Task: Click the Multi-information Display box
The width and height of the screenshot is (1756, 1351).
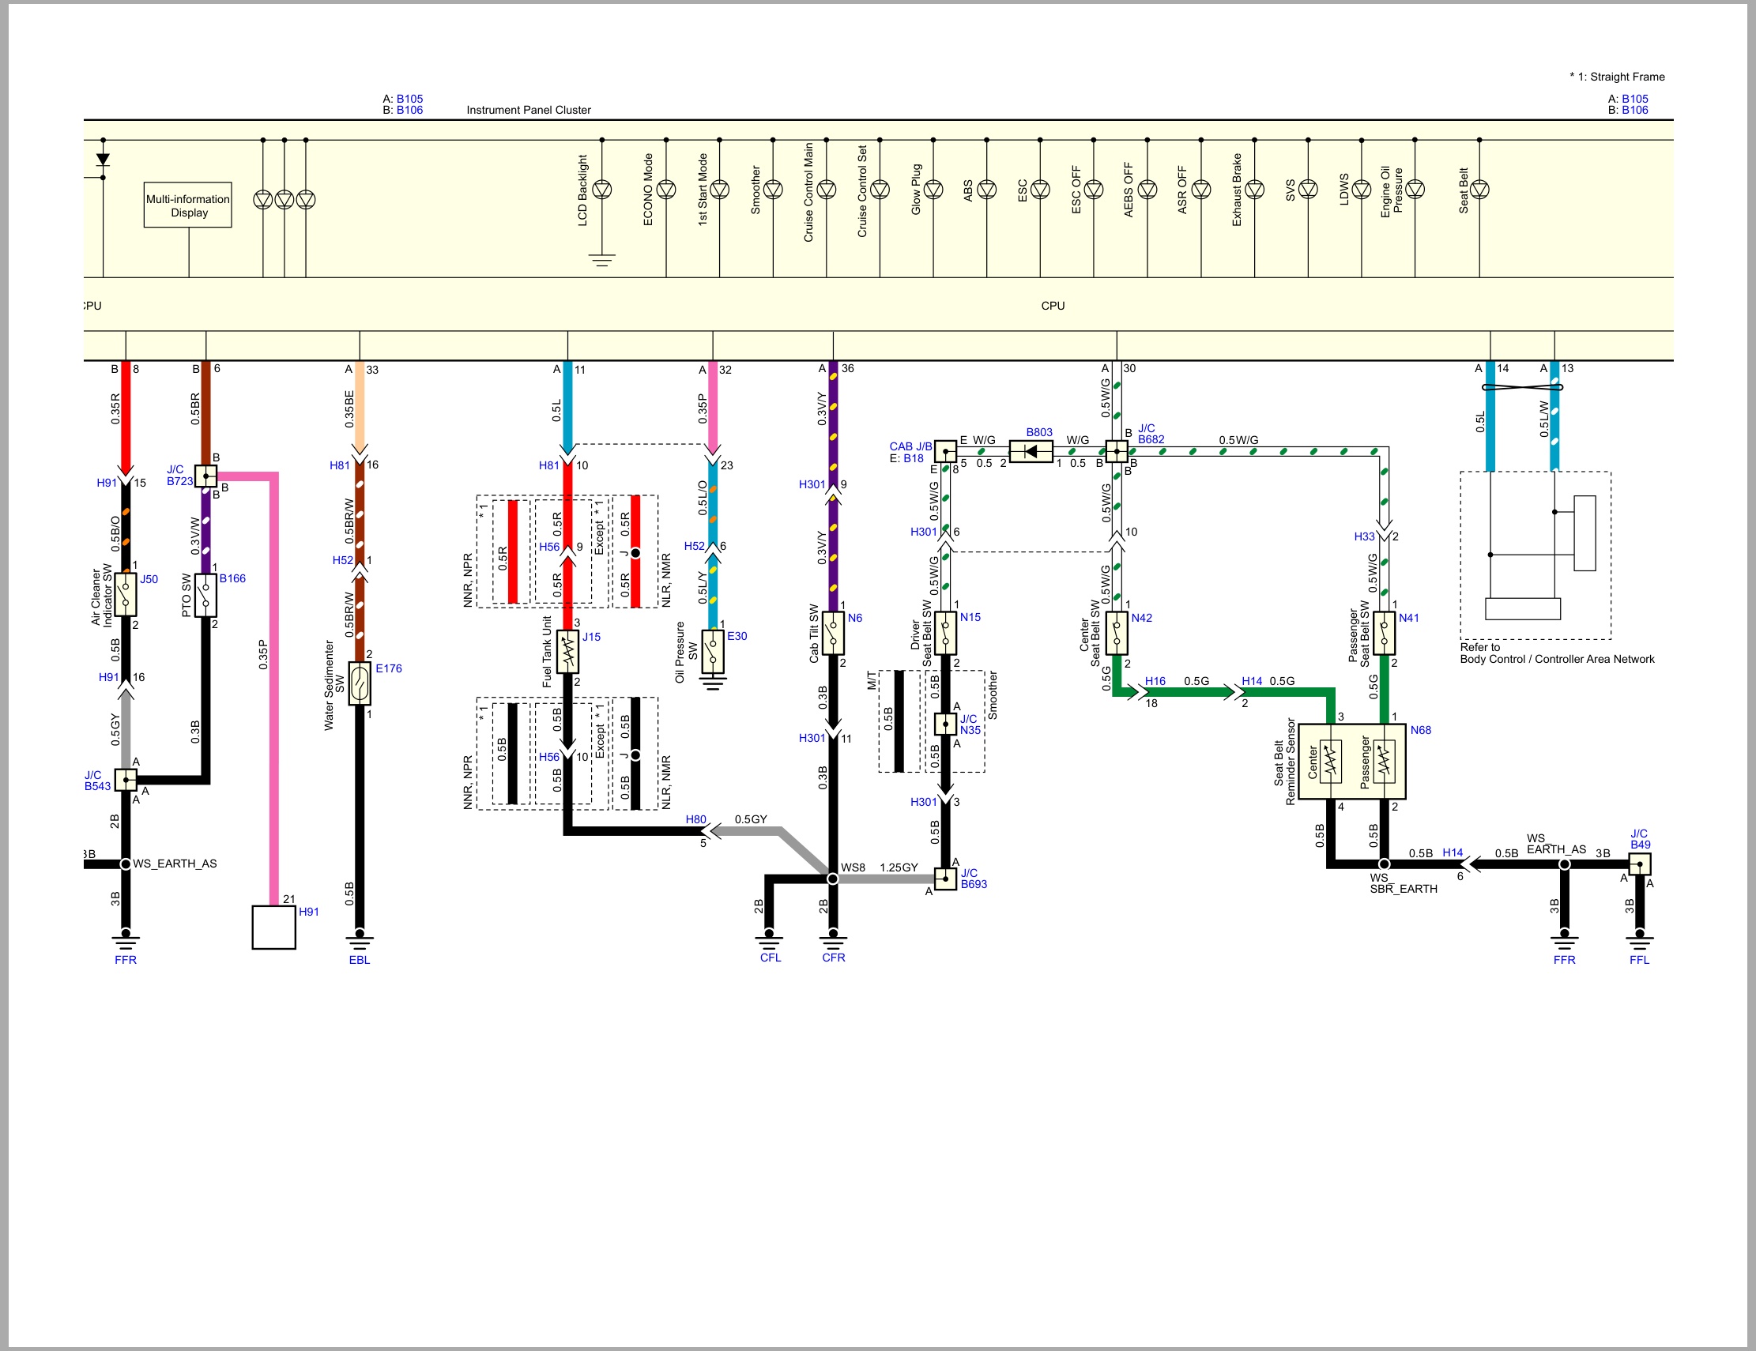Action: coord(188,205)
